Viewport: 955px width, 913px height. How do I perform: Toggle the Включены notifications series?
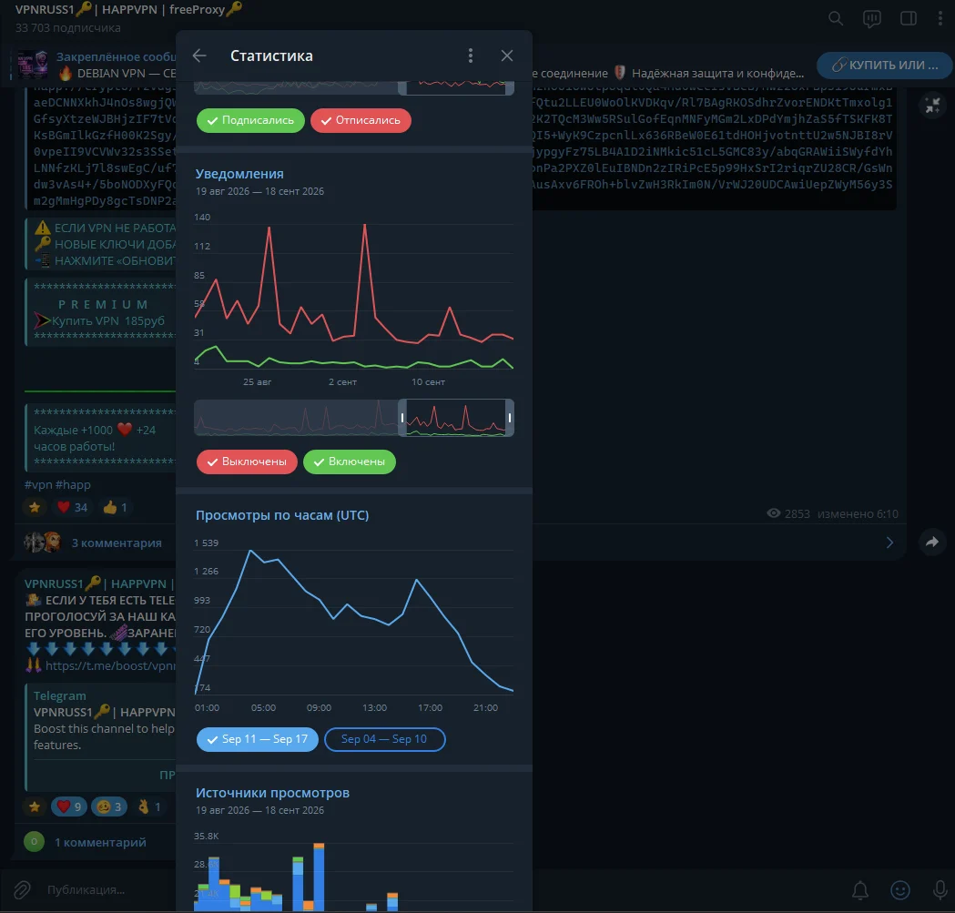349,462
